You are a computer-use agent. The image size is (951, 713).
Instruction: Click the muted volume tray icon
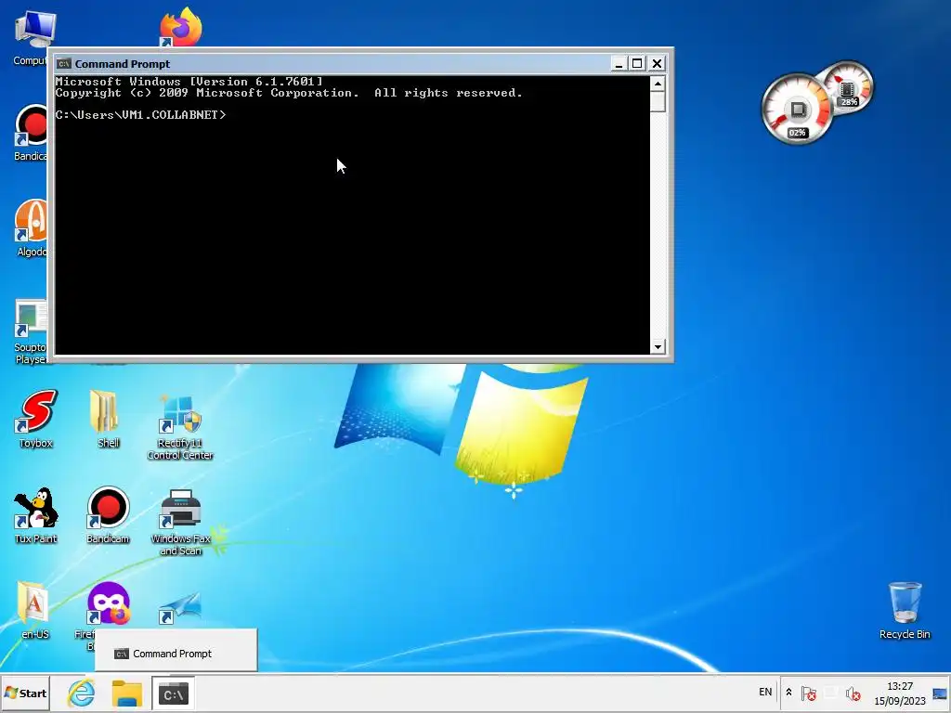(853, 693)
